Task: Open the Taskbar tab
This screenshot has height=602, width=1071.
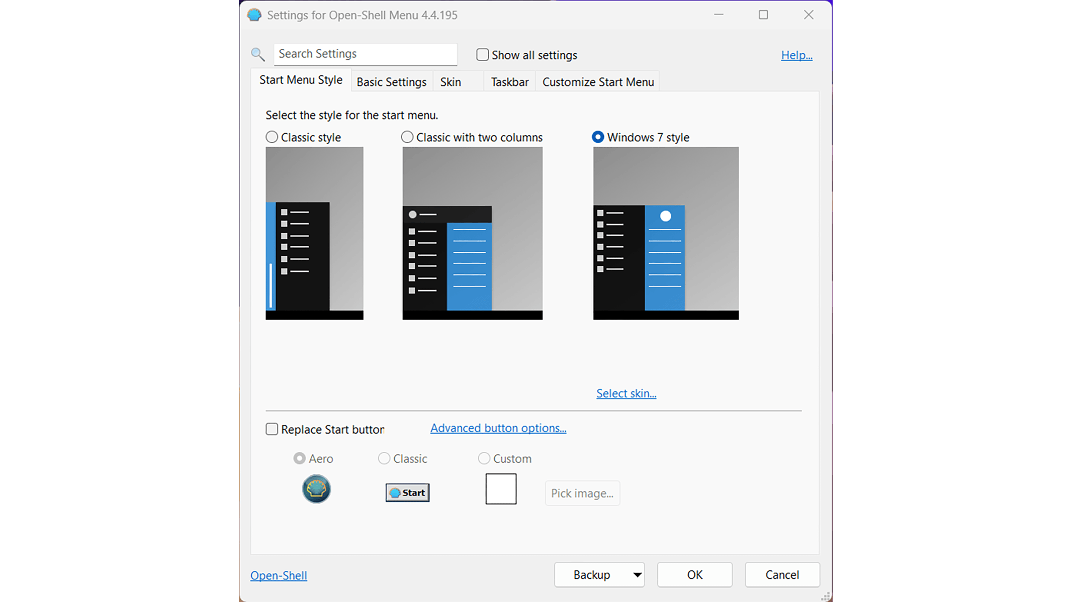Action: click(509, 82)
